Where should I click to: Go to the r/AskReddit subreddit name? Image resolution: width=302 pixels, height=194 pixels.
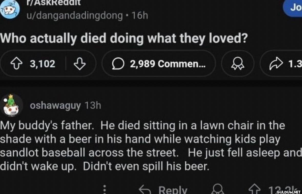tap(54, 3)
